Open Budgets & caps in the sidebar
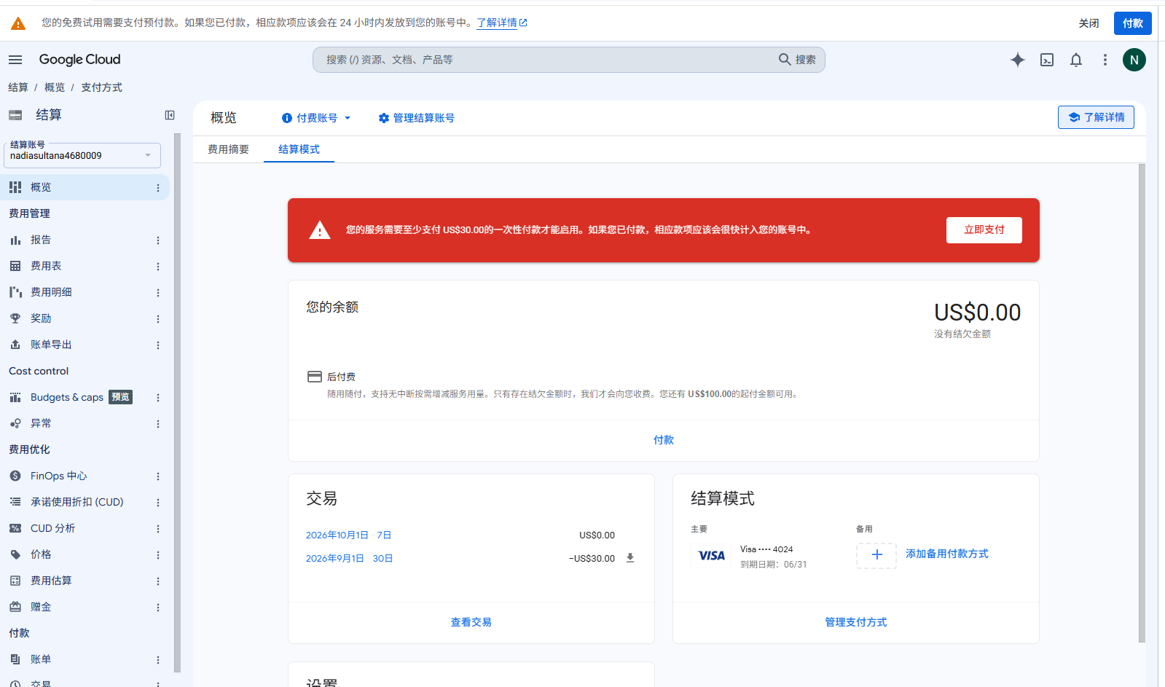Screen dimensions: 1165x687 click(67, 397)
